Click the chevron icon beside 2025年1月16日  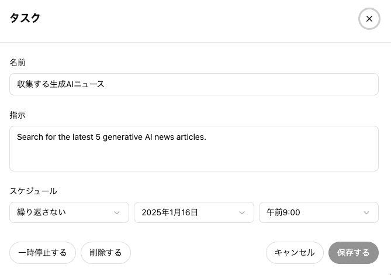(x=241, y=212)
